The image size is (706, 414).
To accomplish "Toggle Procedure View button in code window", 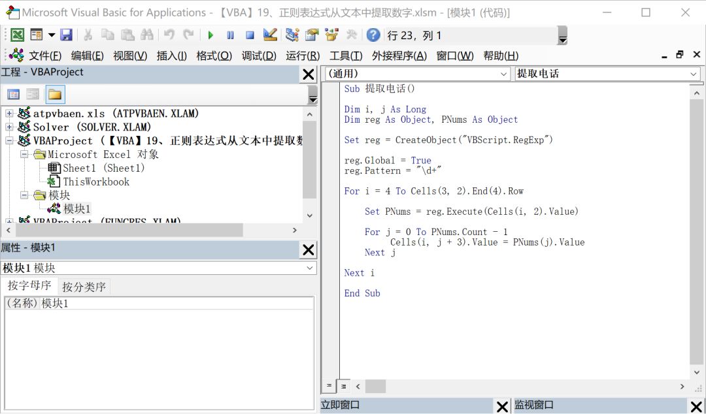I will click(329, 386).
